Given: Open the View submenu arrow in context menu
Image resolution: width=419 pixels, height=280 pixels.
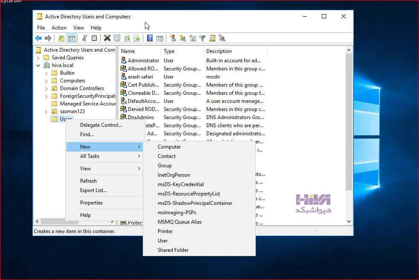Looking at the screenshot, I should coord(139,168).
